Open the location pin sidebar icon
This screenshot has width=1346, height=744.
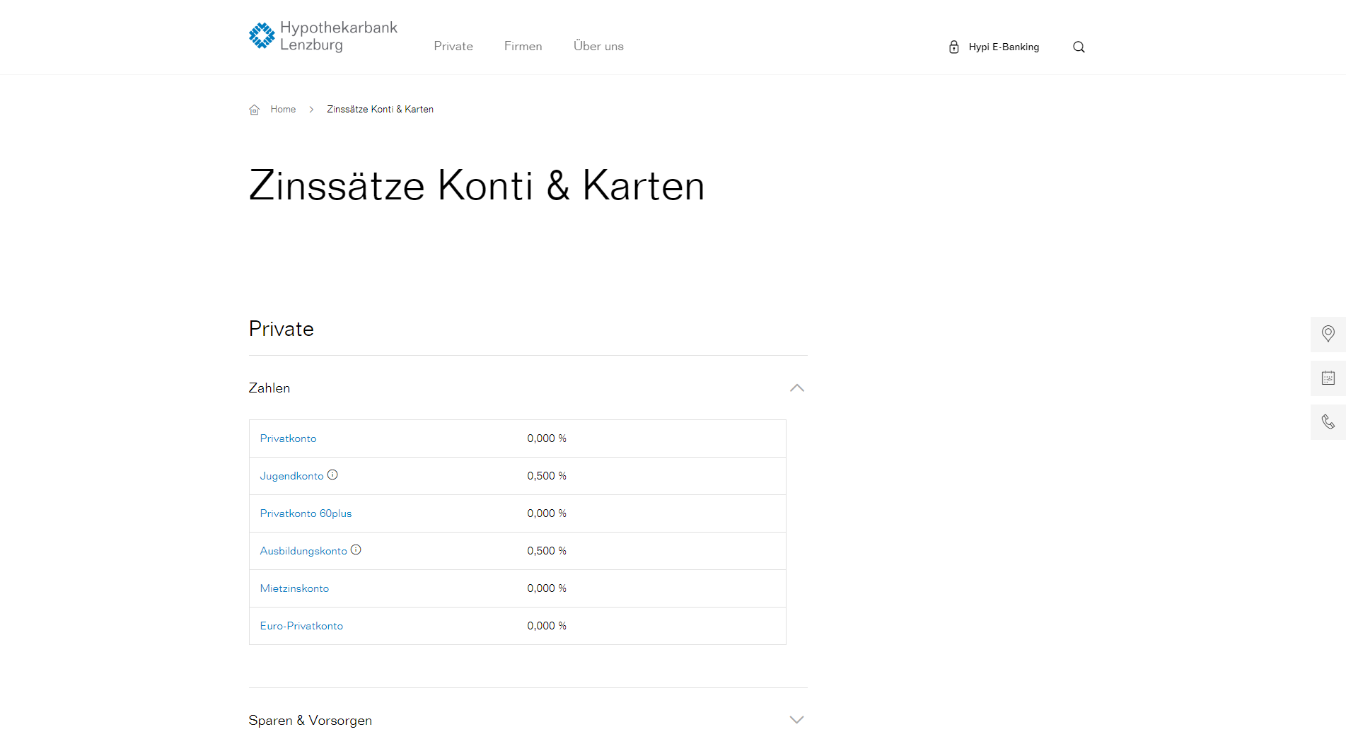1328,334
